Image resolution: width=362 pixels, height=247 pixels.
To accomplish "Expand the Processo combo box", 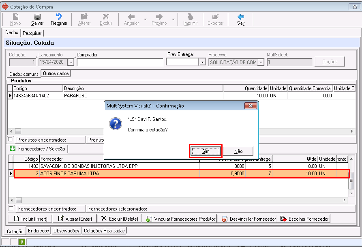I will 261,62.
